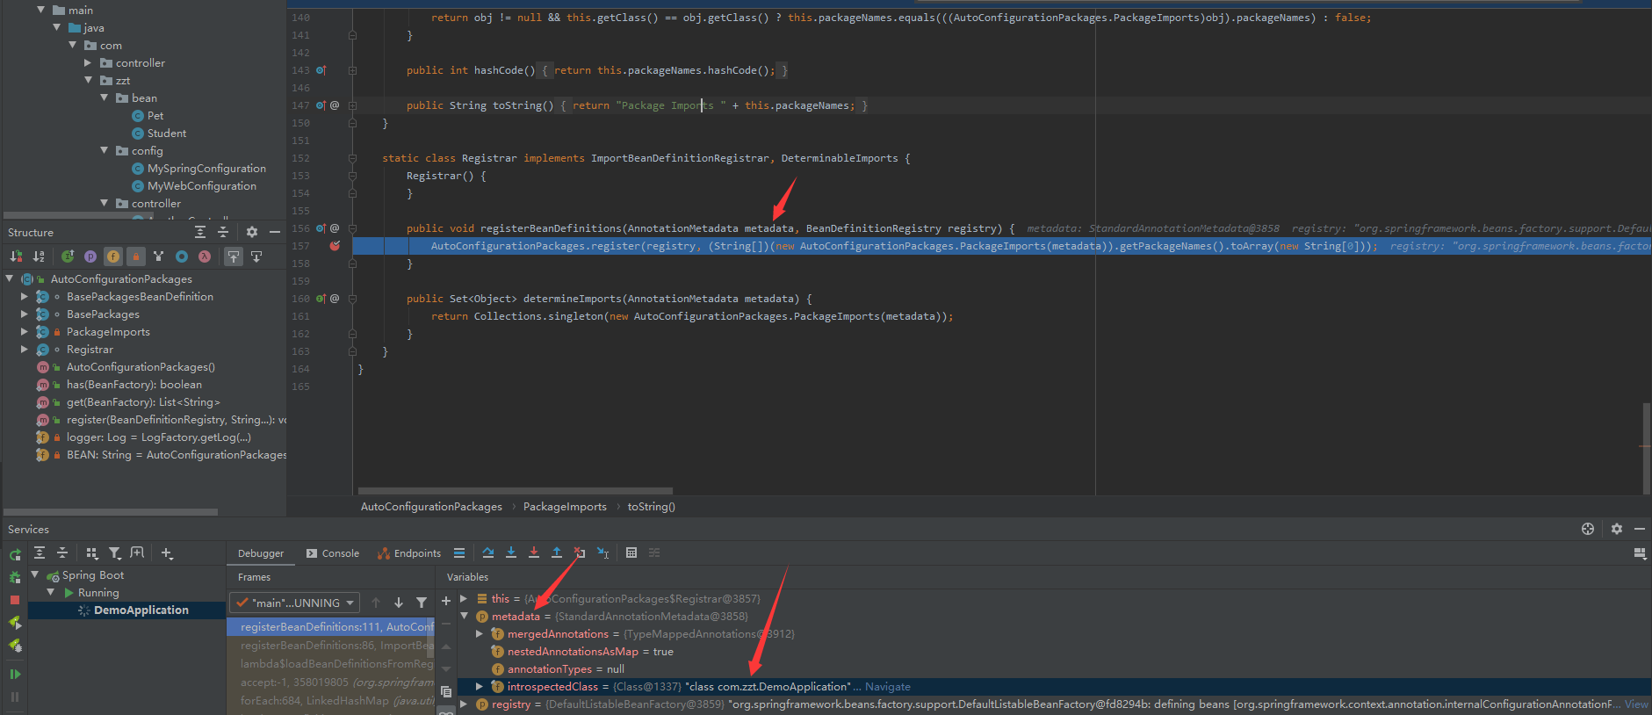Add a new service
The width and height of the screenshot is (1652, 715).
[167, 552]
